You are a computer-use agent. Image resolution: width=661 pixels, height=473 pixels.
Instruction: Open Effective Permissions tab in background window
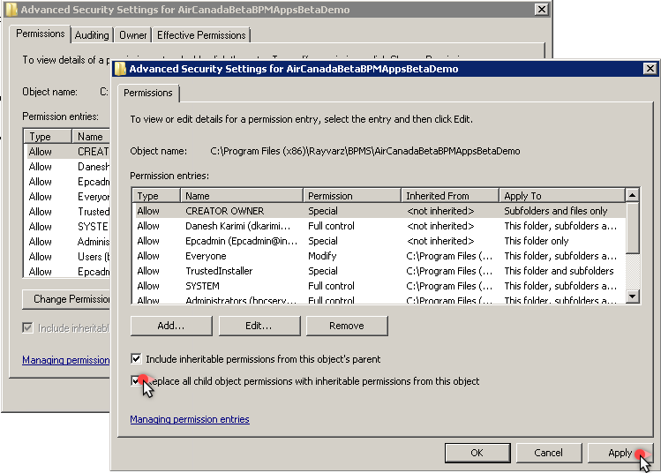pyautogui.click(x=201, y=35)
